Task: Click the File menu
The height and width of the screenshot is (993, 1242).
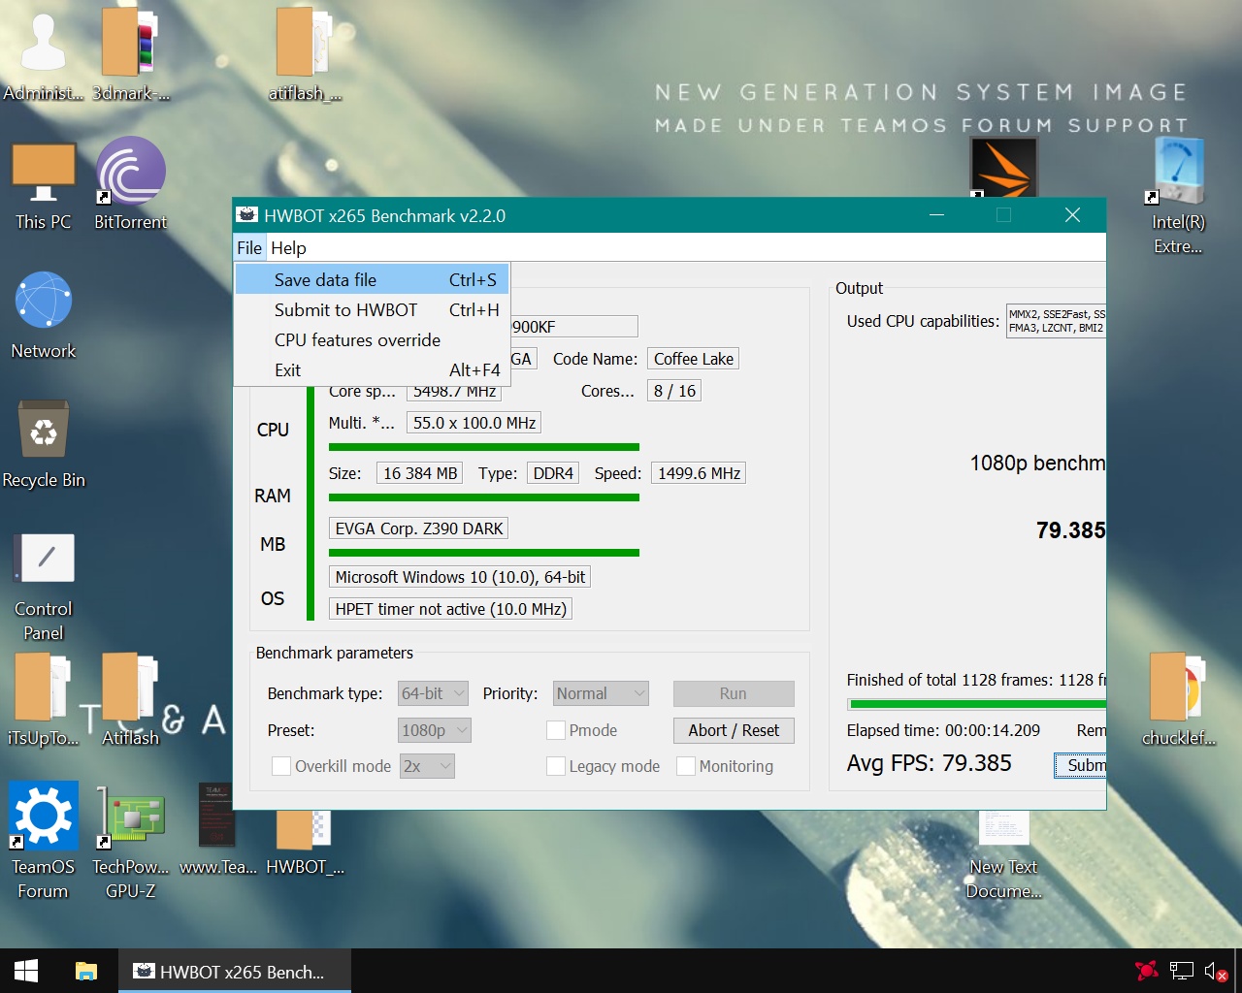Action: pyautogui.click(x=249, y=247)
